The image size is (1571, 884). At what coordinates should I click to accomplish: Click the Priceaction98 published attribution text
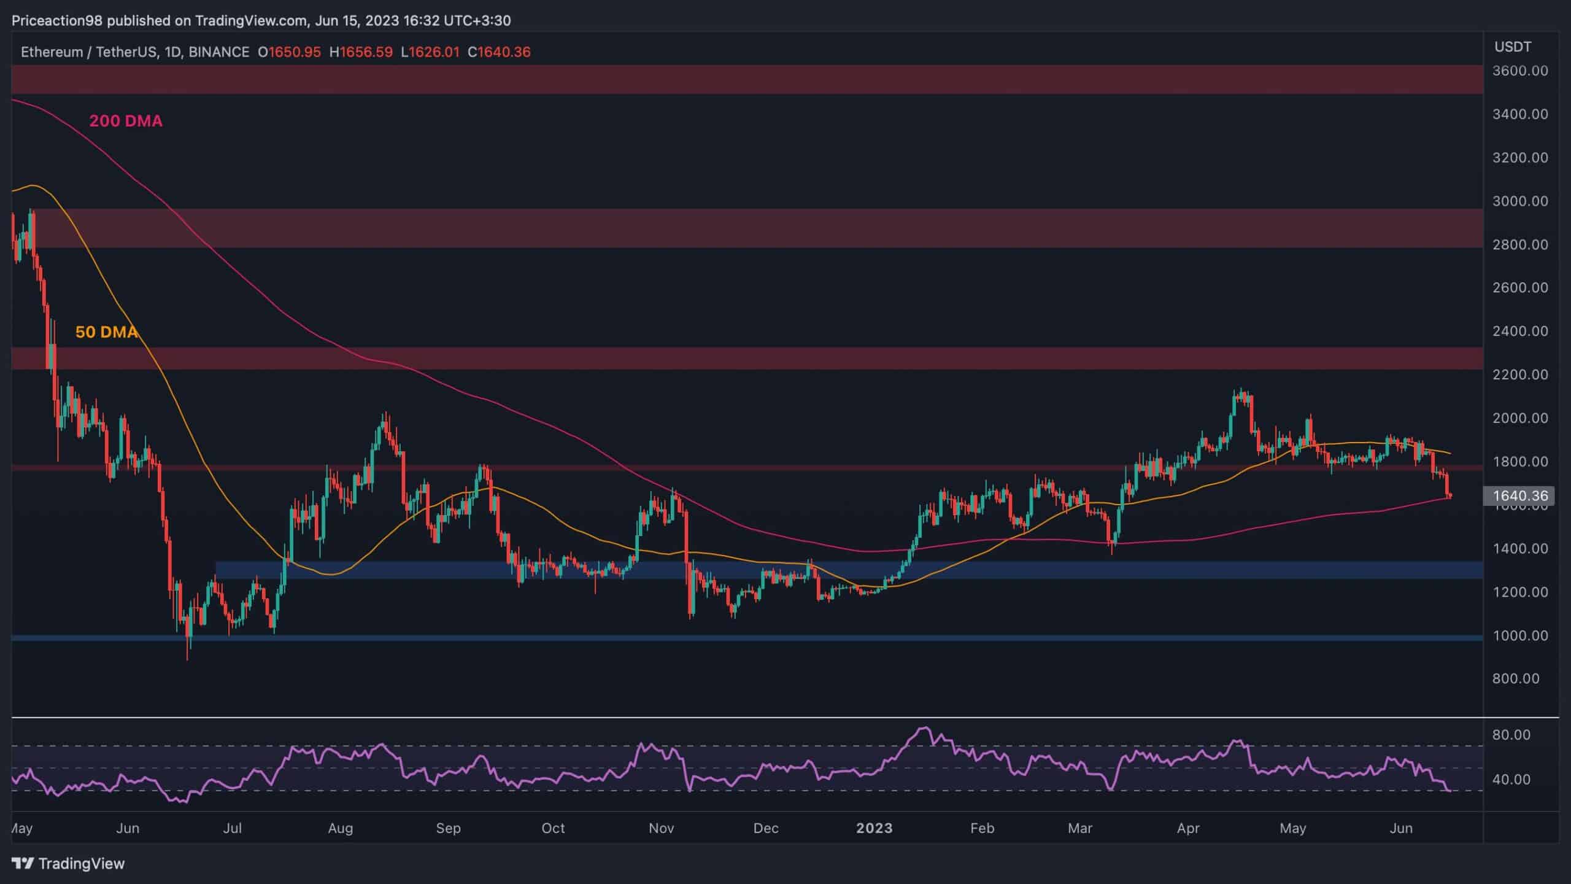coord(261,21)
